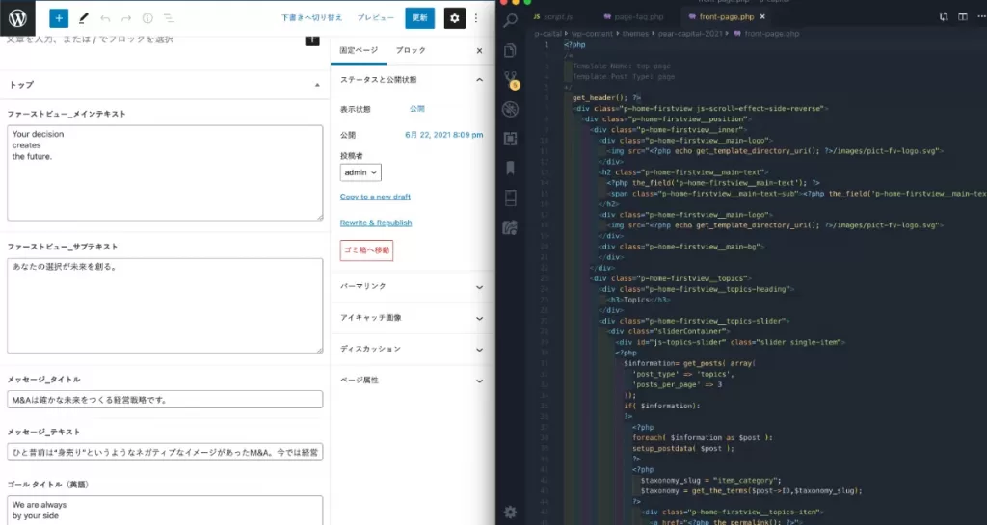Click the blue 更新 update button
The width and height of the screenshot is (987, 525).
[x=419, y=18]
